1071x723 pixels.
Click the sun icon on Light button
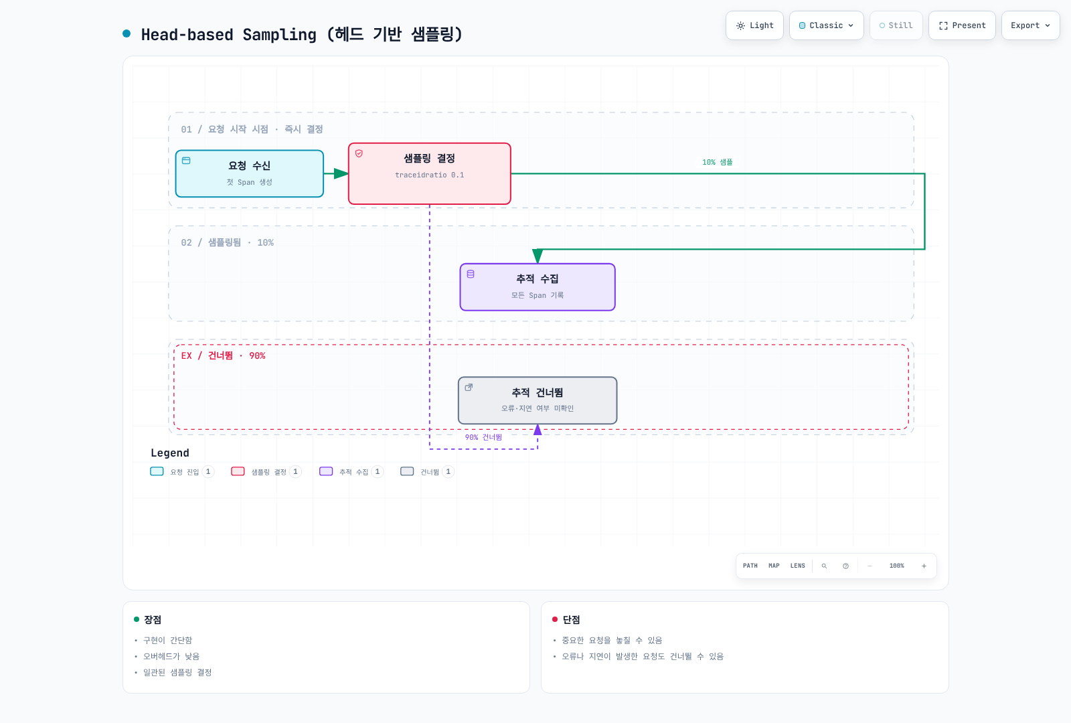[x=740, y=25]
